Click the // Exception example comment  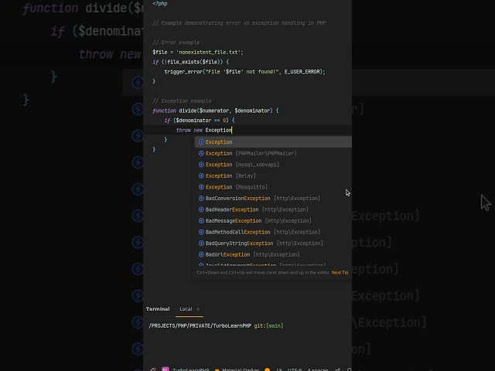click(x=182, y=101)
